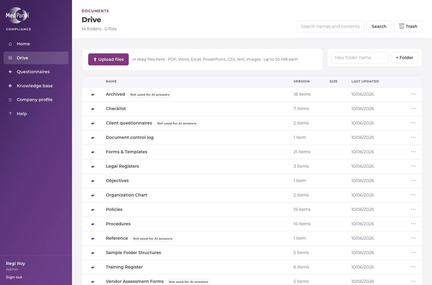Click the folder icon for Legal Registers
Image resolution: width=432 pixels, height=285 pixels.
[x=93, y=166]
